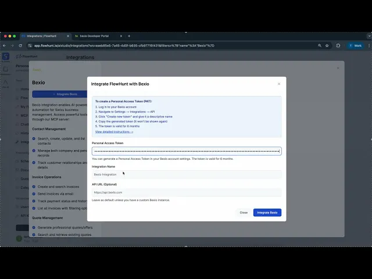Open the zoom magnifier icon in address bar
The width and height of the screenshot is (372, 279).
point(320,45)
